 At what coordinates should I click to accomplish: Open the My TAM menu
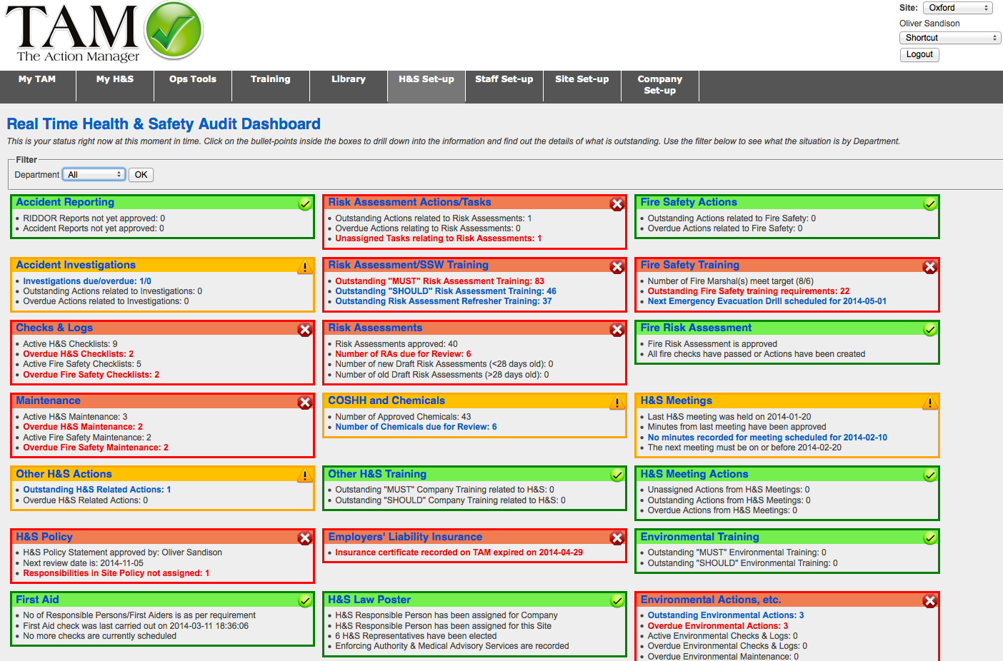click(x=37, y=86)
